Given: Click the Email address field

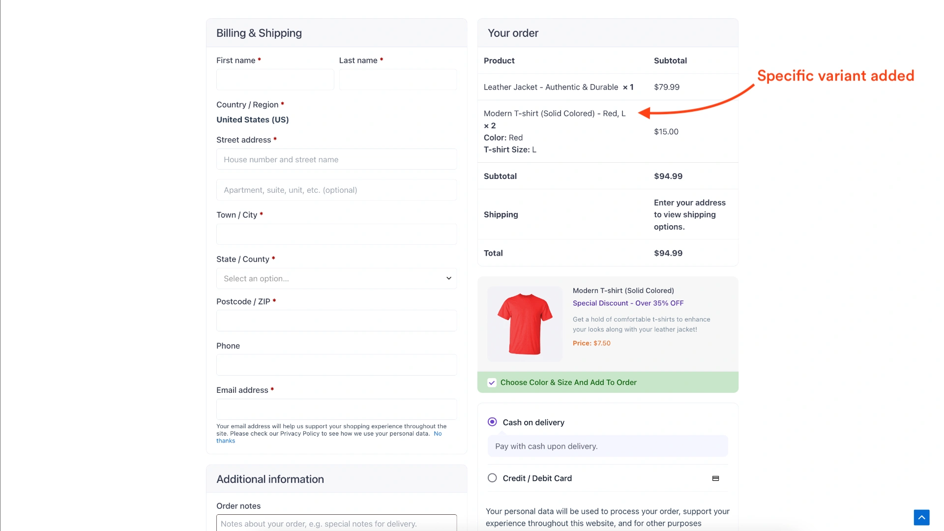Looking at the screenshot, I should [x=336, y=409].
